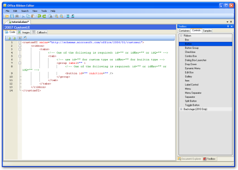Viewport: 238px width, 170px height.
Task: Close the Toolbox panel
Action: 232,26
